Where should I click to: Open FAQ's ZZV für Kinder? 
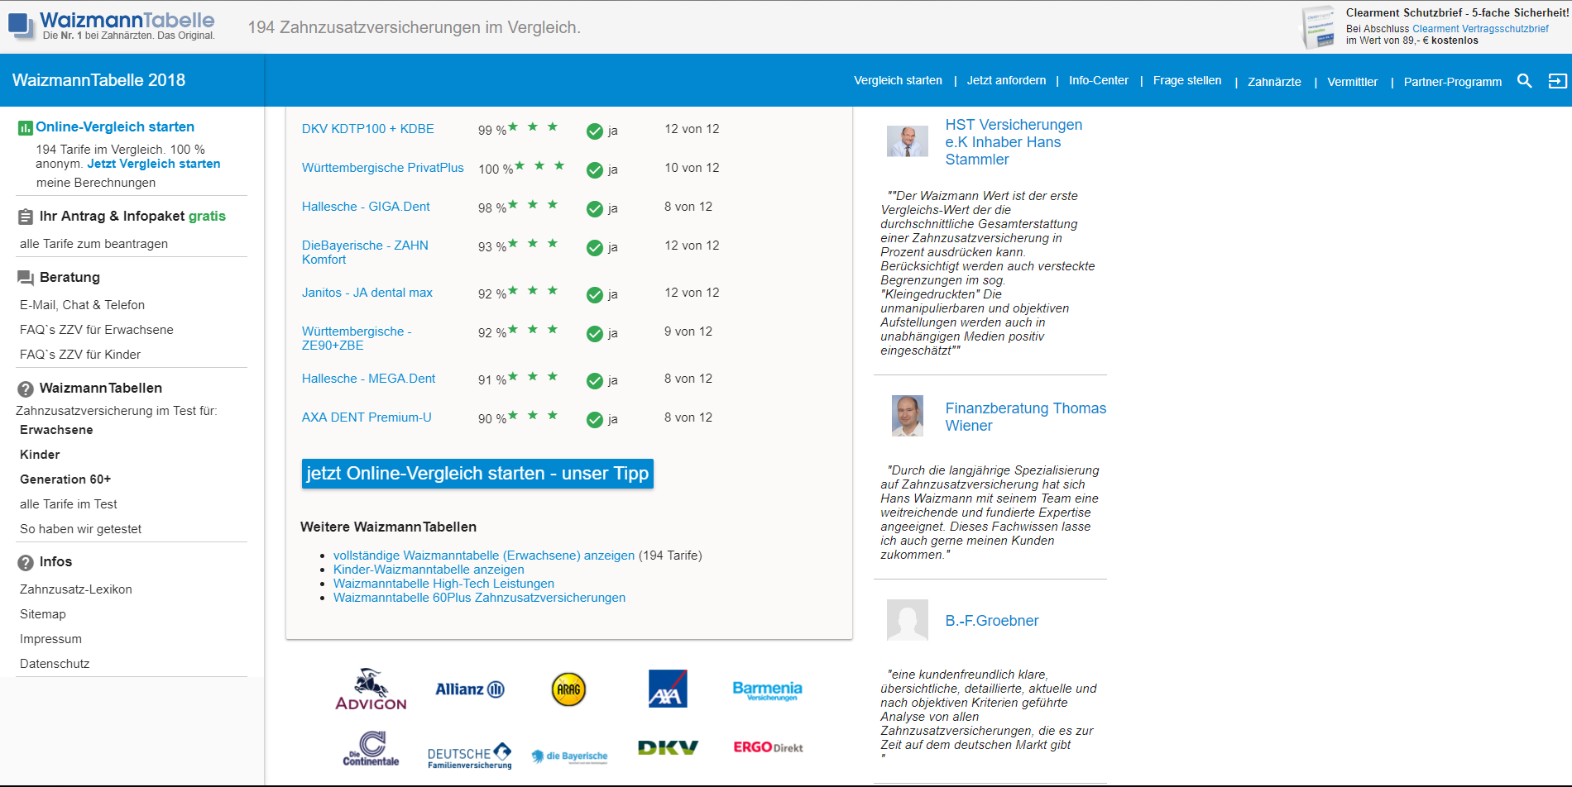pos(80,355)
